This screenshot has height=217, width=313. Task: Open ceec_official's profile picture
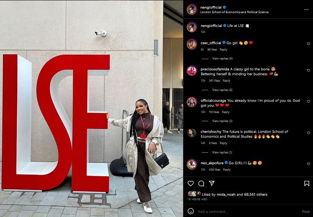[x=192, y=44]
